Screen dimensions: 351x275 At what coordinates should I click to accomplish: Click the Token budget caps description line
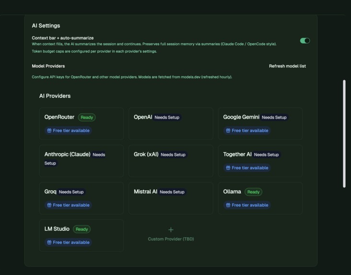click(x=94, y=51)
